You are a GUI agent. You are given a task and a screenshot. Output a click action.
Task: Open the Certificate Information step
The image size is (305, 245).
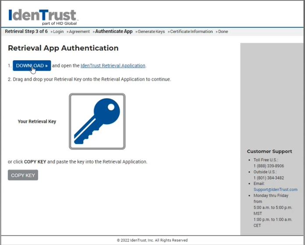191,32
